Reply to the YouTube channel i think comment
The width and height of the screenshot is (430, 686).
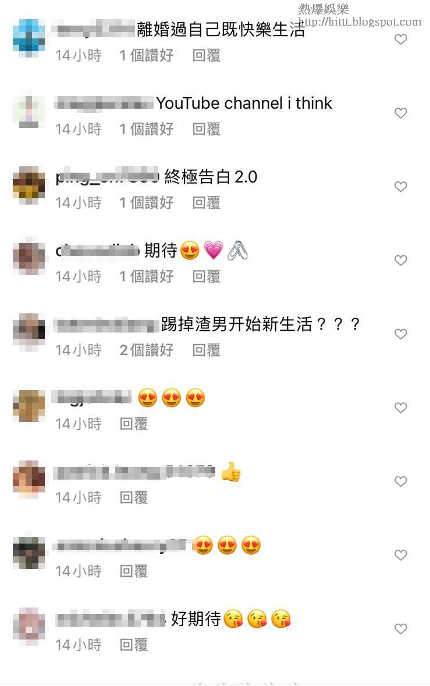point(206,129)
